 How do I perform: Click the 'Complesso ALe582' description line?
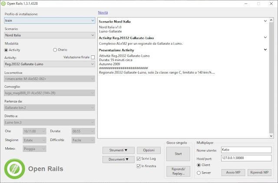pos(141,43)
